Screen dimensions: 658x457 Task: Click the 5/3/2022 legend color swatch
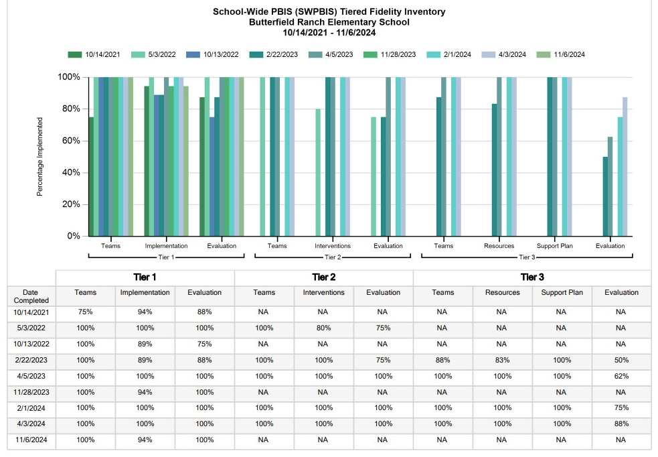pos(137,55)
